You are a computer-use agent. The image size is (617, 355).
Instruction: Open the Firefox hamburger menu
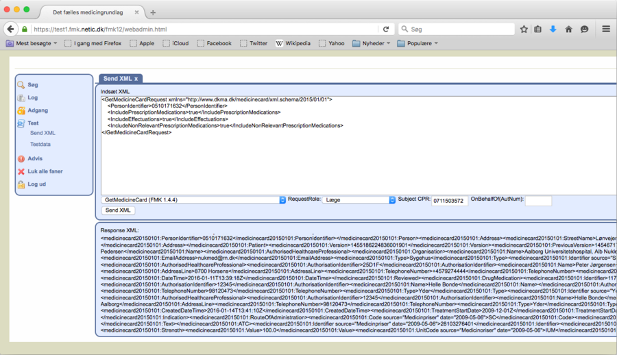coord(606,29)
